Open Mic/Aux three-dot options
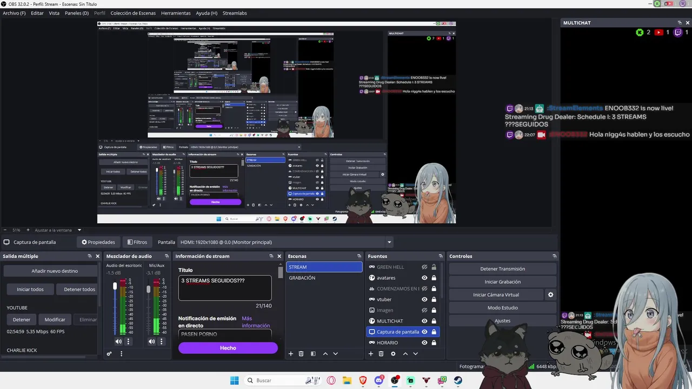Image resolution: width=692 pixels, height=389 pixels. click(x=161, y=341)
